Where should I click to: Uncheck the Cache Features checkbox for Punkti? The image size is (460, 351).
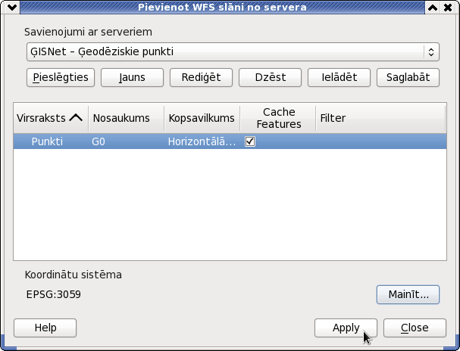250,141
